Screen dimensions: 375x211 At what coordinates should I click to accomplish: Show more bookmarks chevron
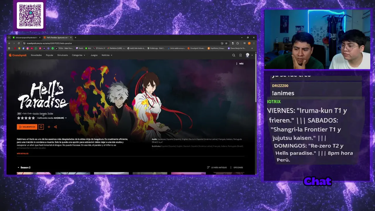pyautogui.click(x=252, y=48)
